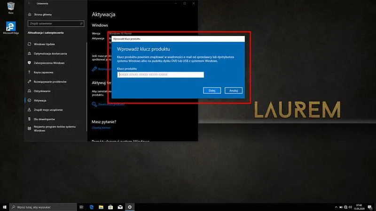
Task: Maximize the Ustawienia window
Action: (185, 3)
